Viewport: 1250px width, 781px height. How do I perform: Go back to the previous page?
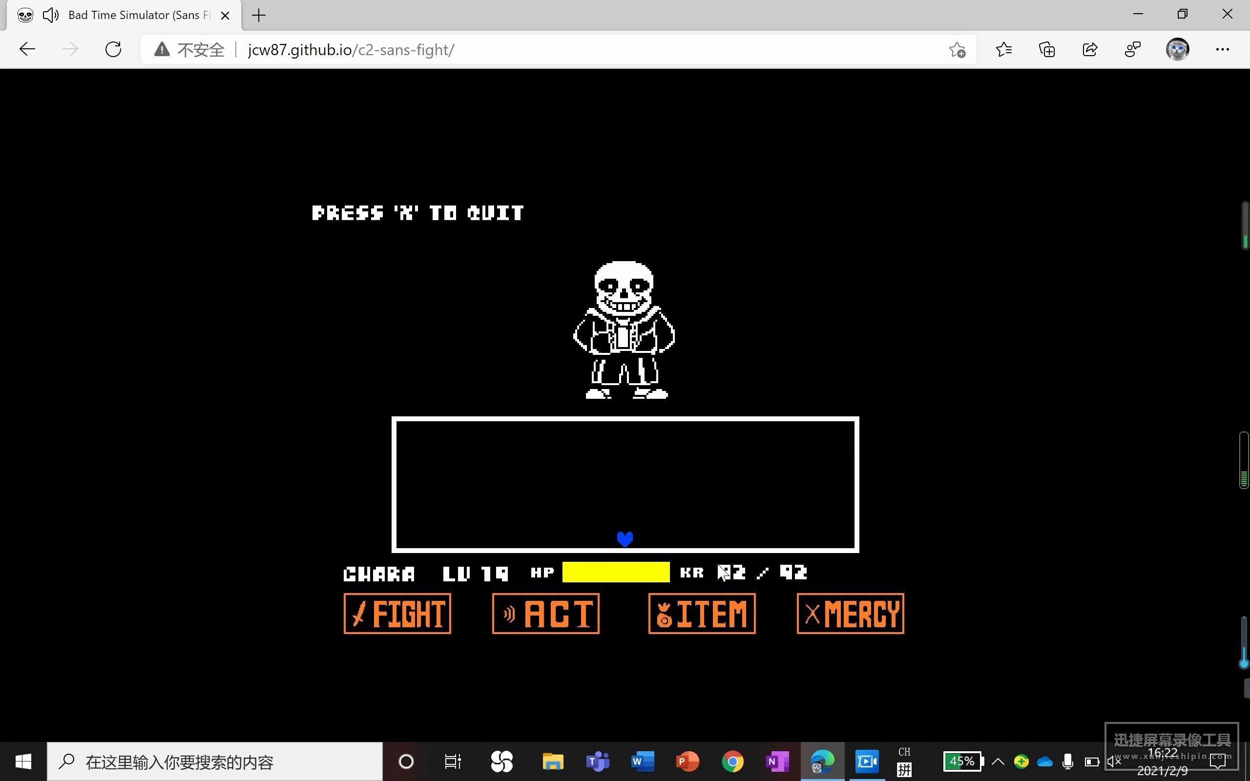pyautogui.click(x=27, y=50)
